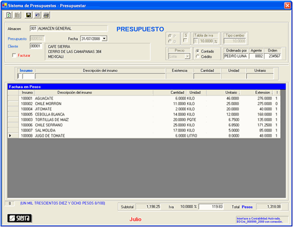Click the grid Insumo column header
Screen dimensions: 293x227
(x=26, y=93)
